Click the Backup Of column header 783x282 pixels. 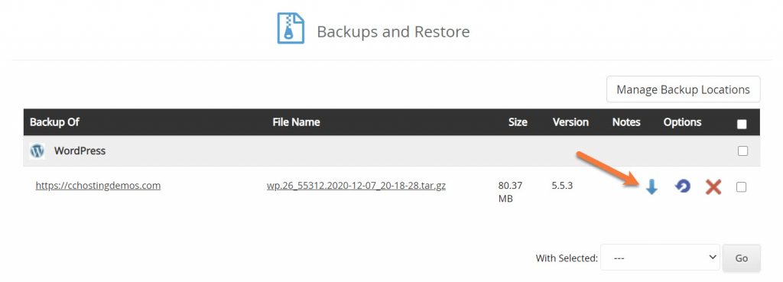point(54,122)
